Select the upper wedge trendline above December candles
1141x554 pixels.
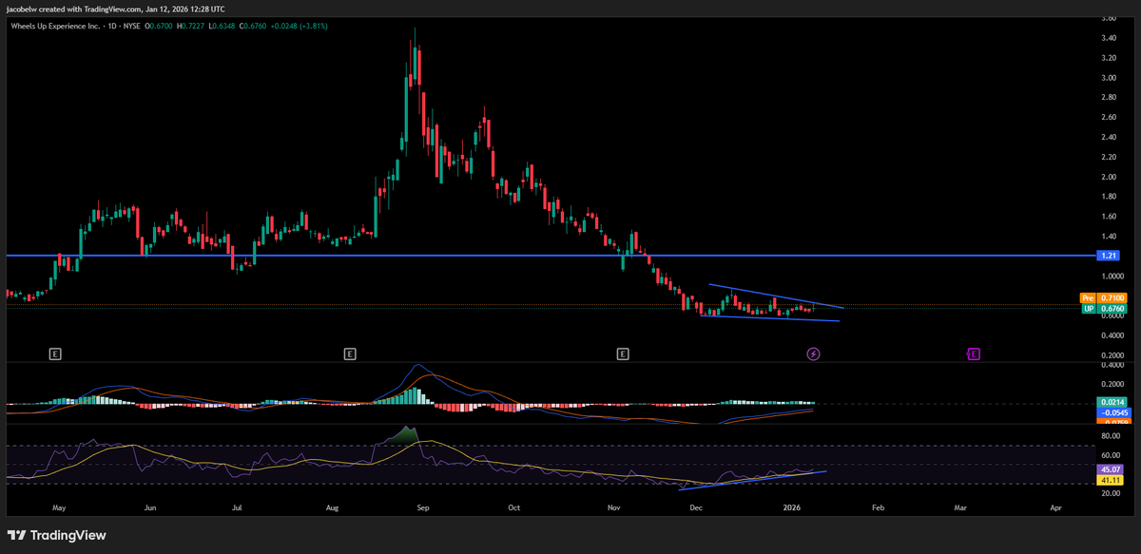tap(776, 296)
